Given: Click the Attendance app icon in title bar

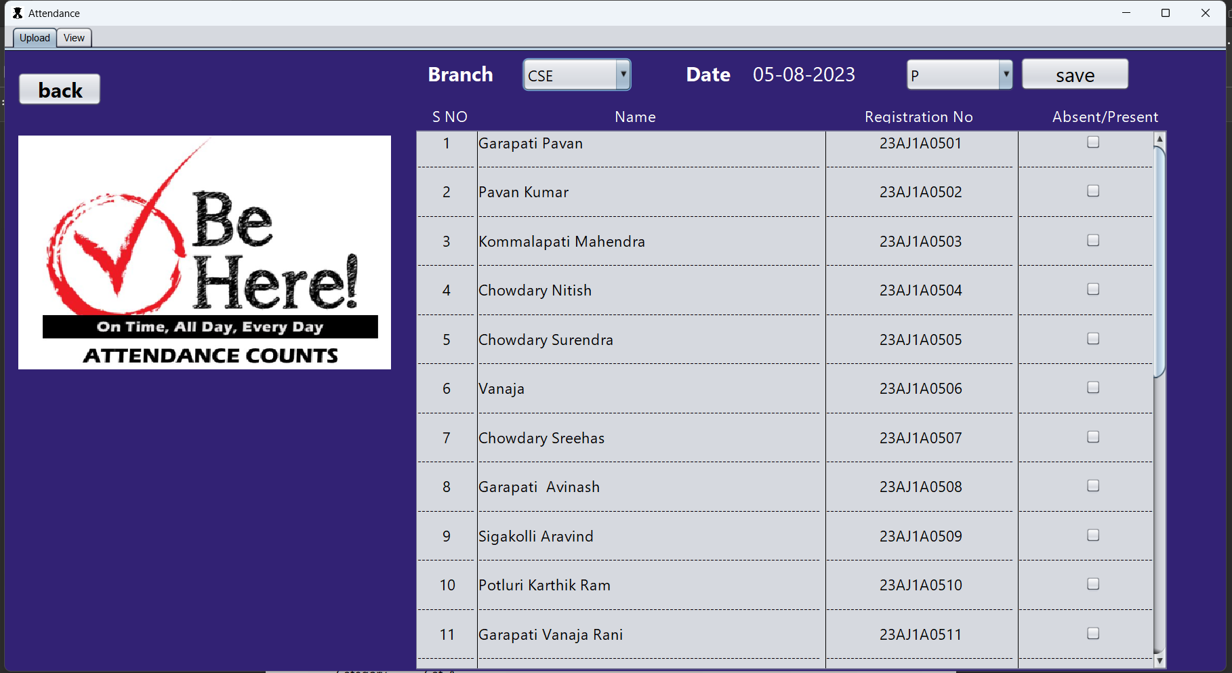Looking at the screenshot, I should 18,13.
